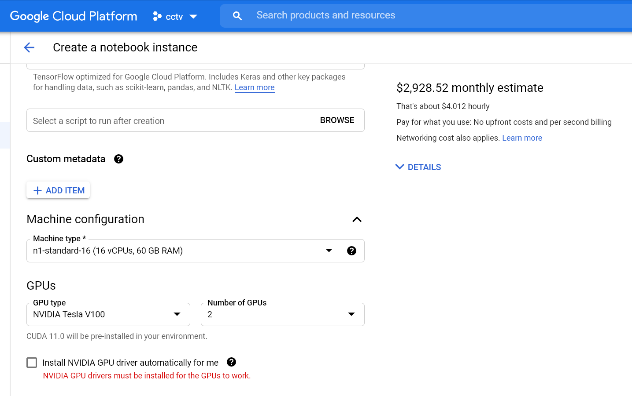
Task: Click the GPUs section heading
Action: tap(41, 286)
